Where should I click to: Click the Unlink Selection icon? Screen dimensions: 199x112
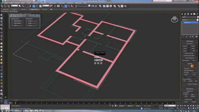click(5, 6)
